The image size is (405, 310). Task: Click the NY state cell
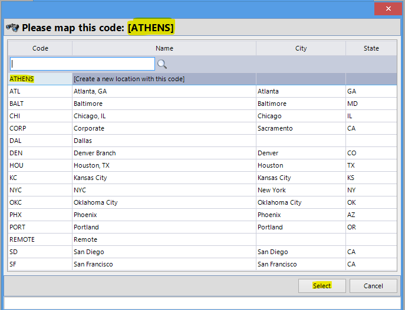371,190
